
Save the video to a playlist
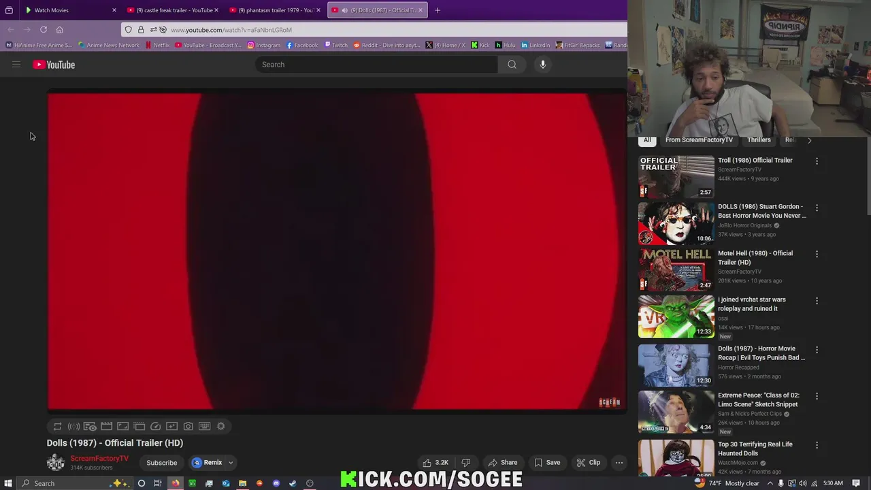(547, 463)
